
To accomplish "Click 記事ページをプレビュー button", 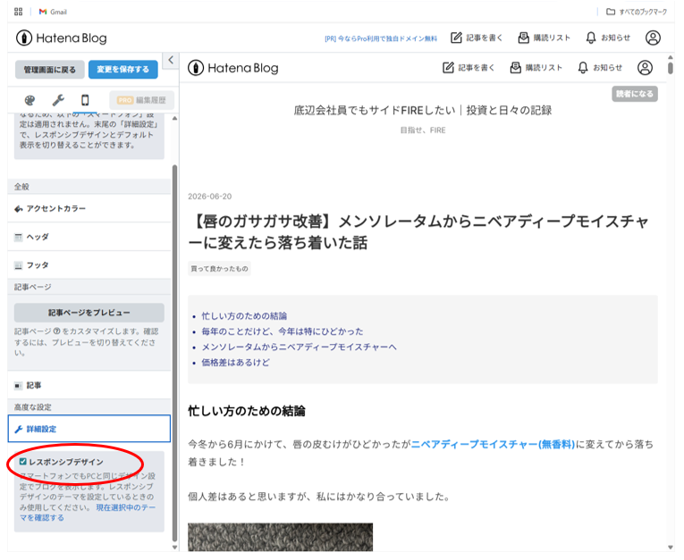I will pos(89,313).
